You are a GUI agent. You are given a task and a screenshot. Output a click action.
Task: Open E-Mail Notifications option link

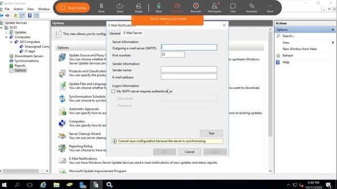[83, 159]
